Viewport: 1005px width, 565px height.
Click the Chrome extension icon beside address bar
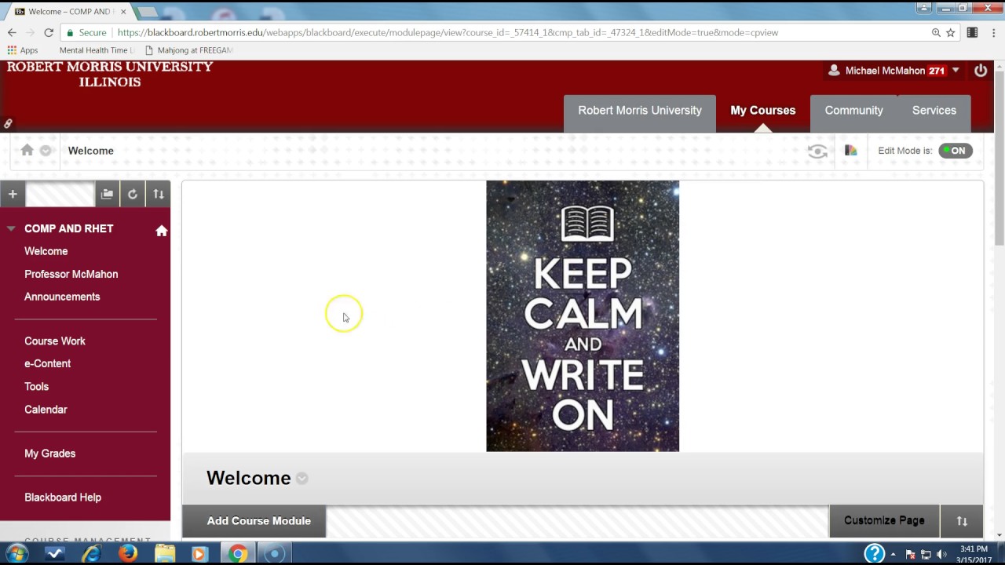(x=972, y=33)
